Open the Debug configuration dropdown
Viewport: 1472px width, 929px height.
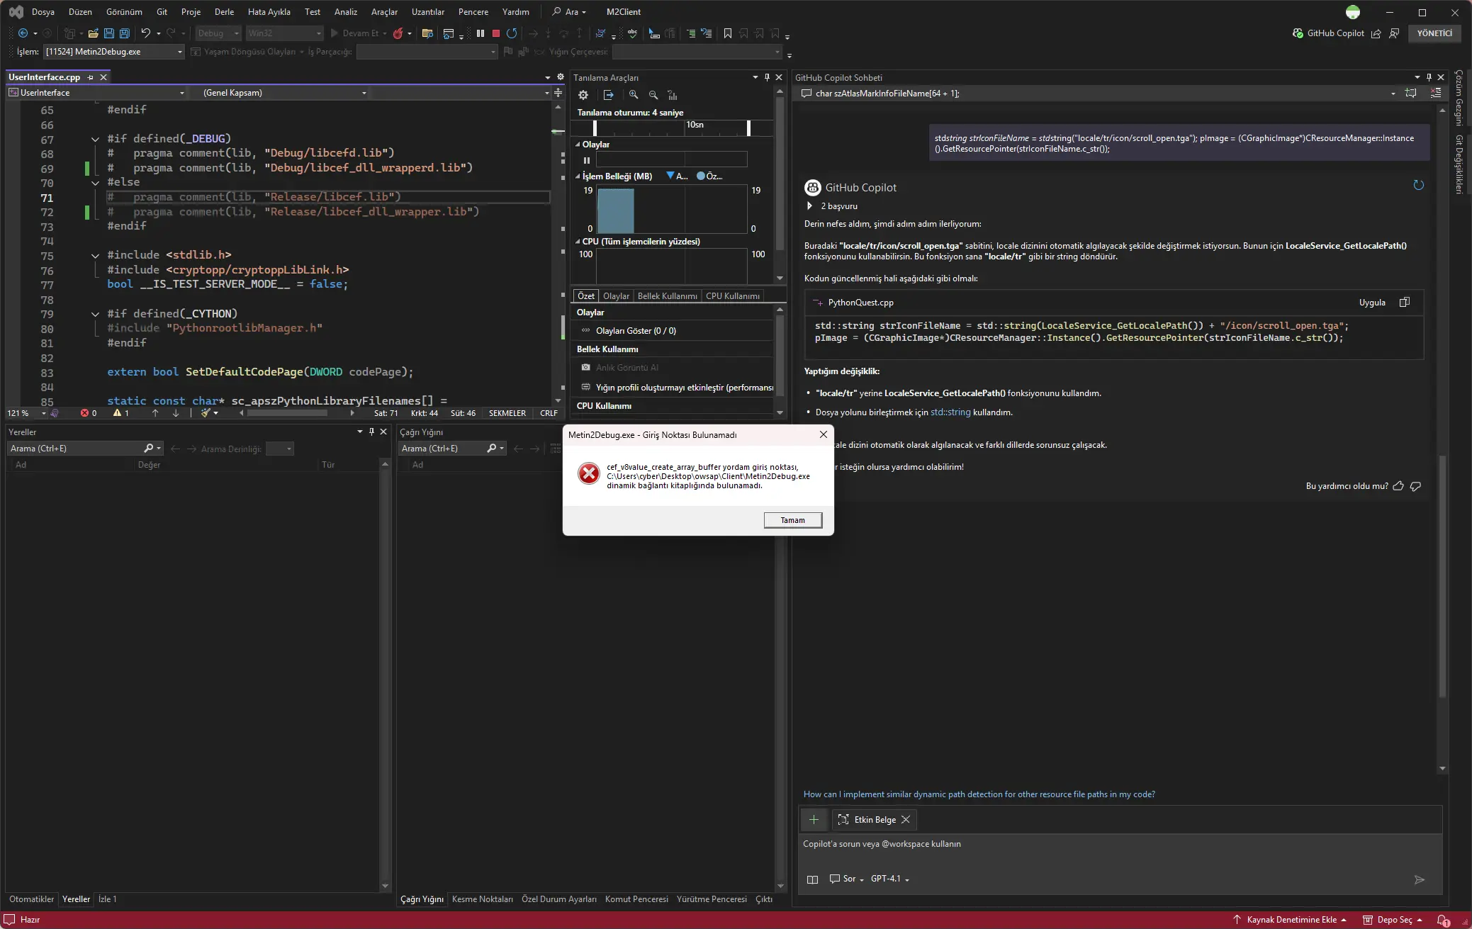(x=218, y=33)
